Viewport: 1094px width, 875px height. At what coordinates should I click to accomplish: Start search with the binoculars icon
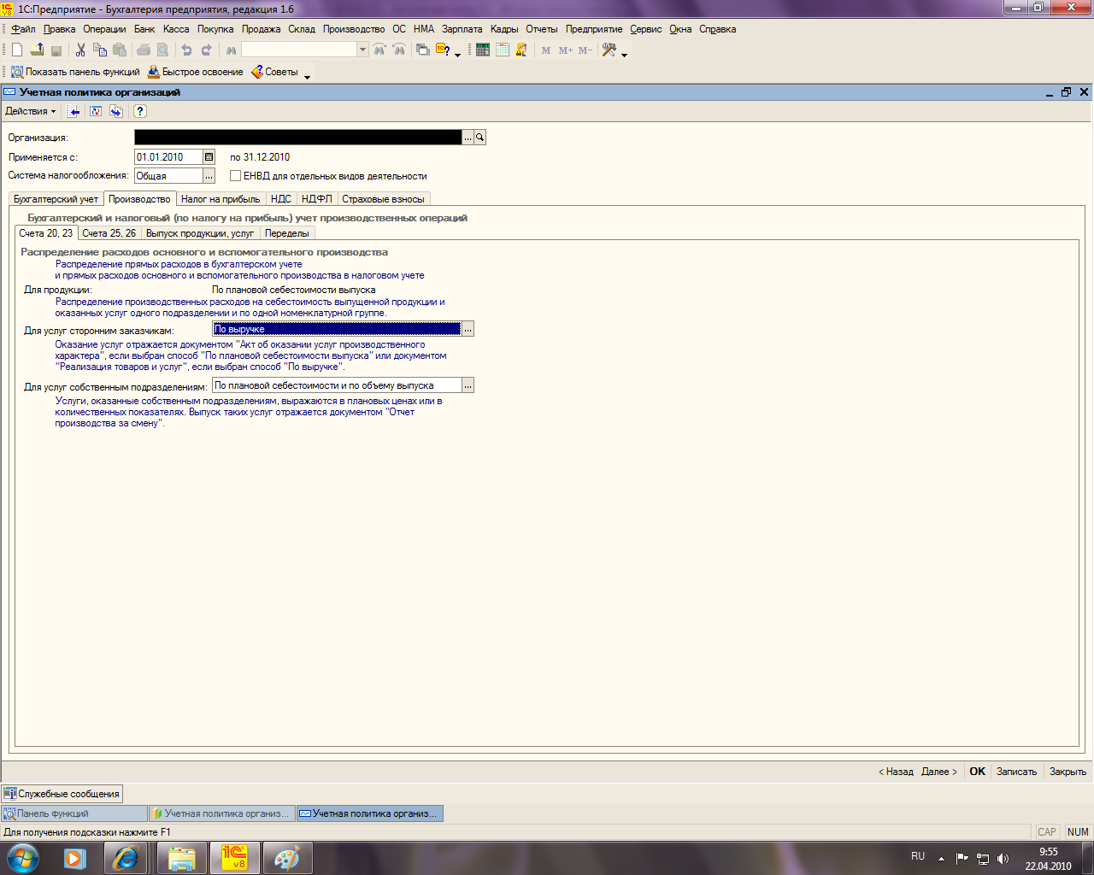231,50
